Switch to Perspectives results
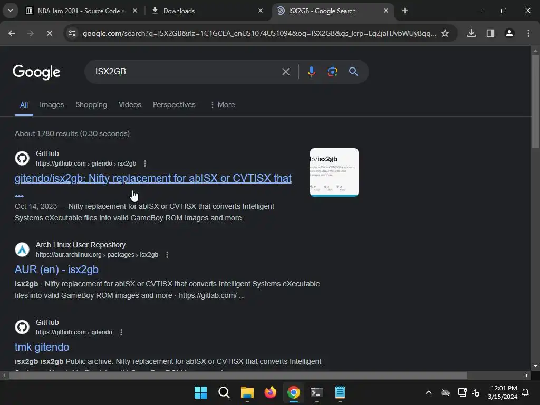This screenshot has width=540, height=405. (174, 105)
